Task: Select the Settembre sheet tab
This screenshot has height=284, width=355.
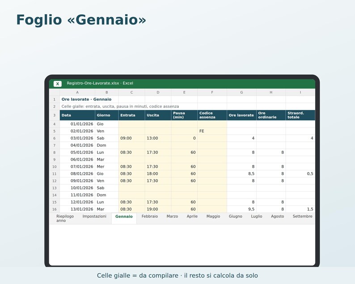Action: pos(303,216)
